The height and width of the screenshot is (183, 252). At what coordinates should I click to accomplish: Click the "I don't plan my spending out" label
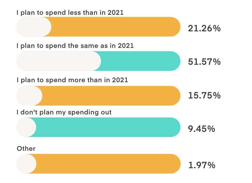[64, 112]
